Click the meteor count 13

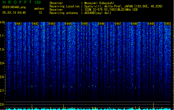[x=40, y=13]
